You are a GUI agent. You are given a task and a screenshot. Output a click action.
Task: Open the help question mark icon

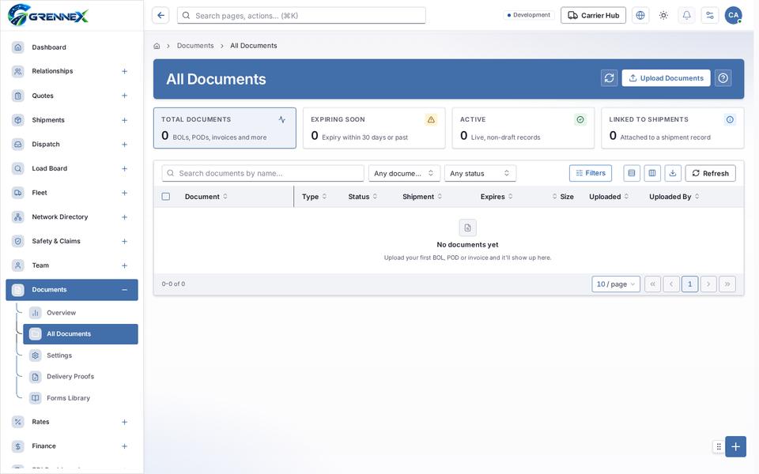[x=723, y=78]
